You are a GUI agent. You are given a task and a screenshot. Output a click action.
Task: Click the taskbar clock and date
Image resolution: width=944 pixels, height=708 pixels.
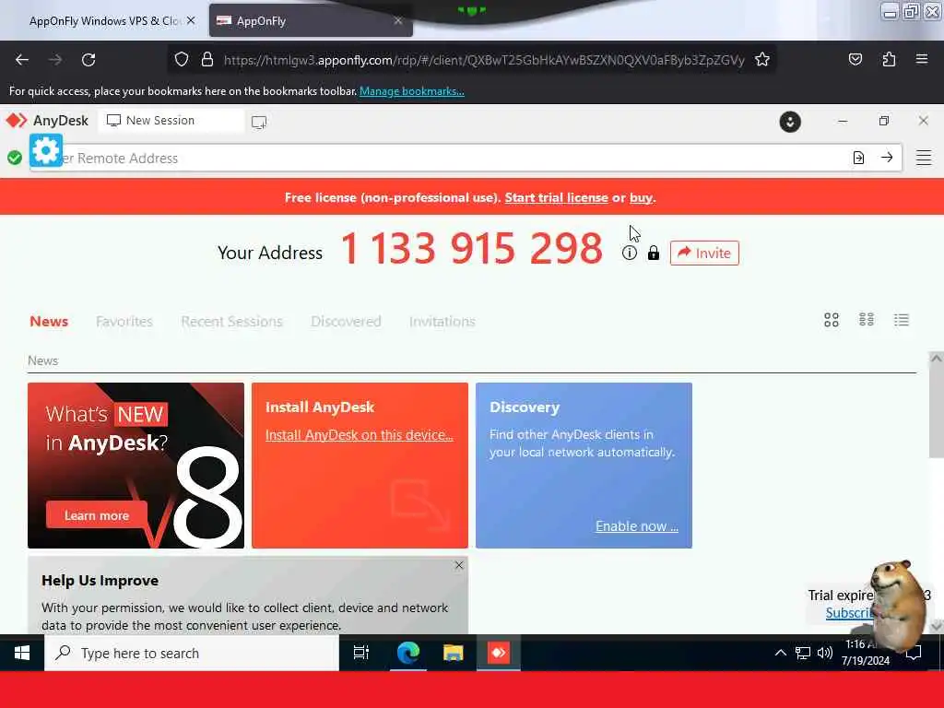865,653
